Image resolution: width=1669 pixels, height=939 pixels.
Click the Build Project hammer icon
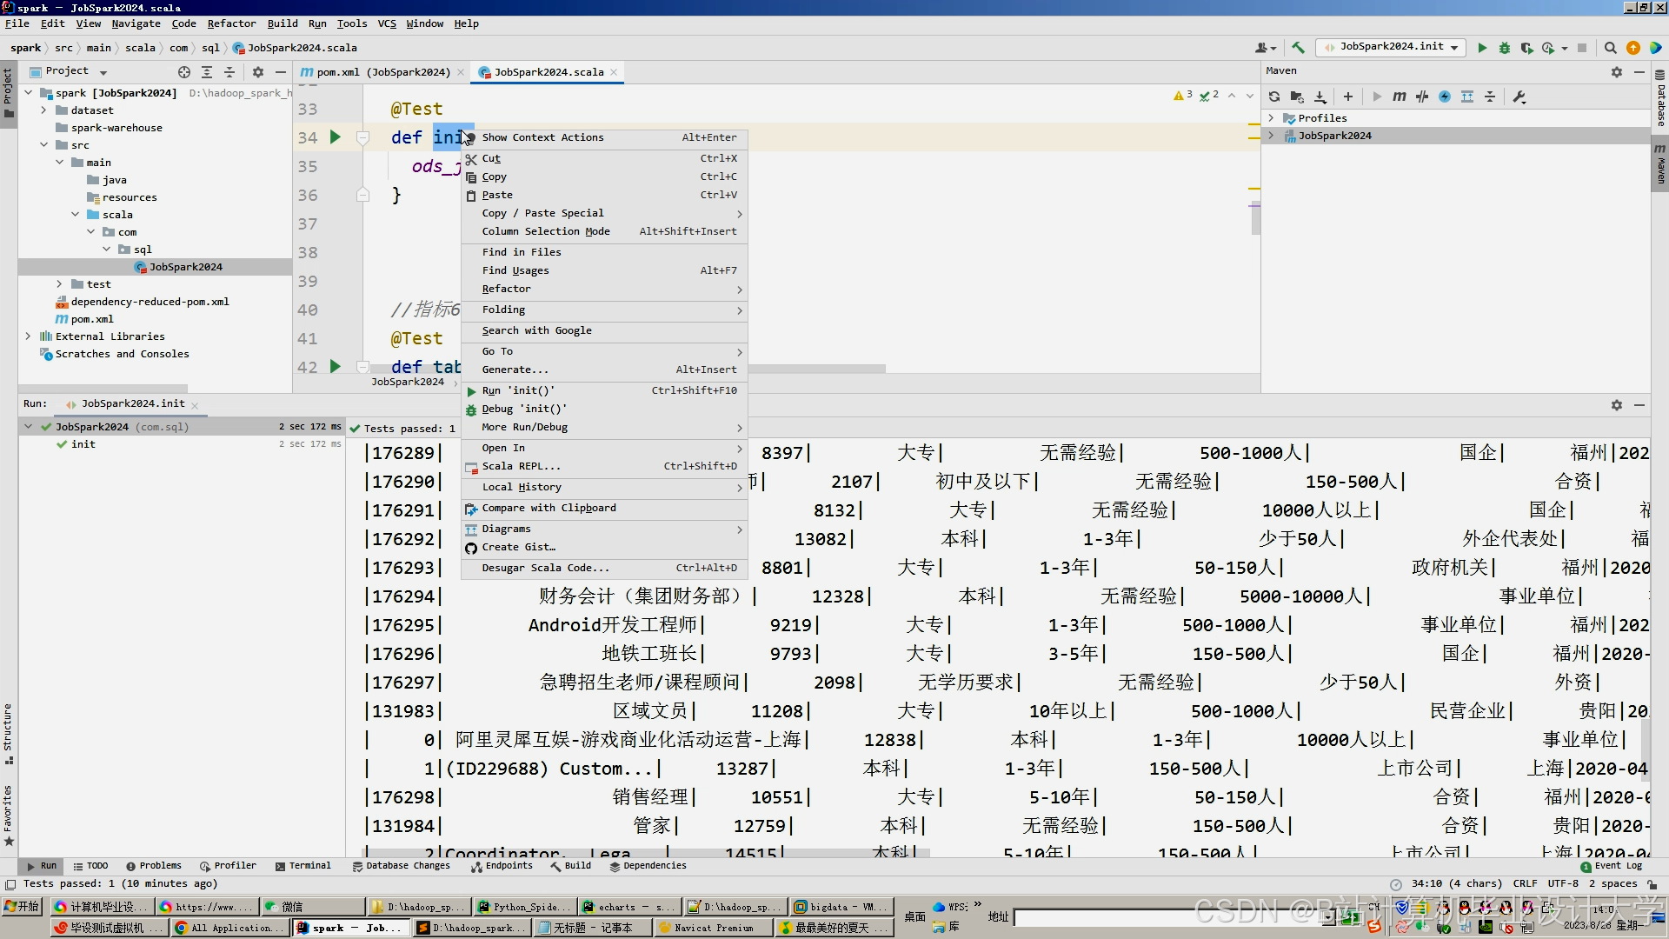(1298, 48)
